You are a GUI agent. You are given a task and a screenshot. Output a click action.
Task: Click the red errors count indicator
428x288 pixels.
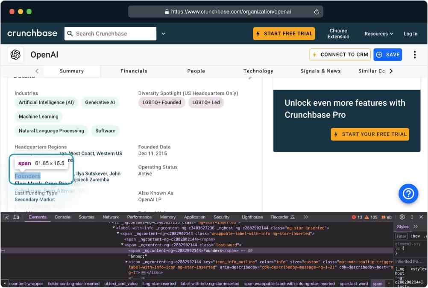point(356,217)
